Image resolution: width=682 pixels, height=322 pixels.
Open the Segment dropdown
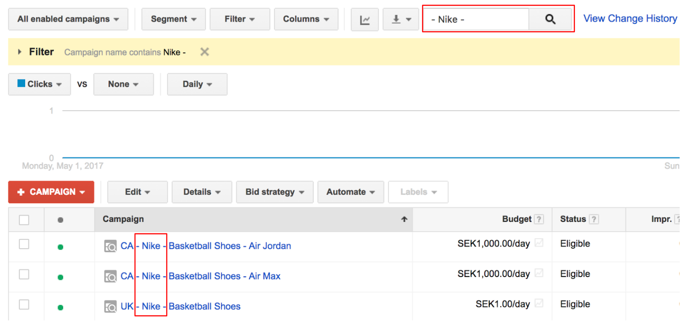coord(173,19)
